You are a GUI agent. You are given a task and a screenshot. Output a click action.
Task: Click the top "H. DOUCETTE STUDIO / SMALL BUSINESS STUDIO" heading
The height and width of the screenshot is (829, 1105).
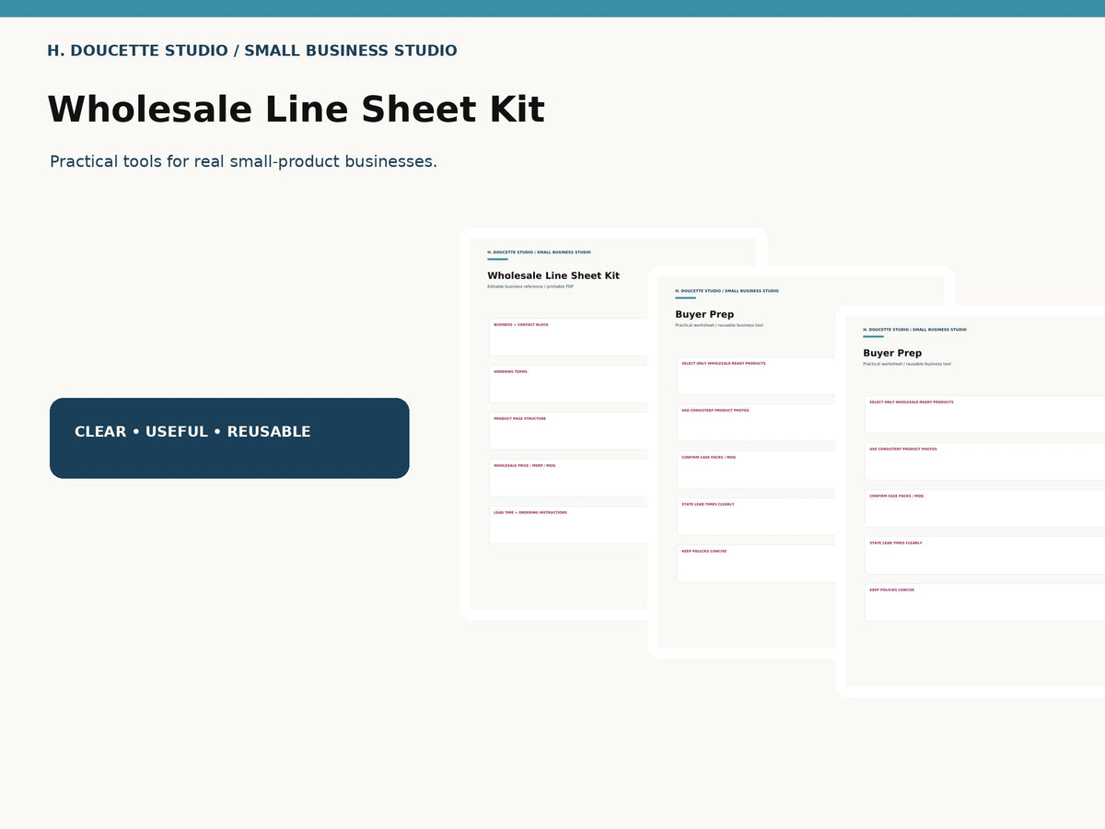(x=252, y=51)
